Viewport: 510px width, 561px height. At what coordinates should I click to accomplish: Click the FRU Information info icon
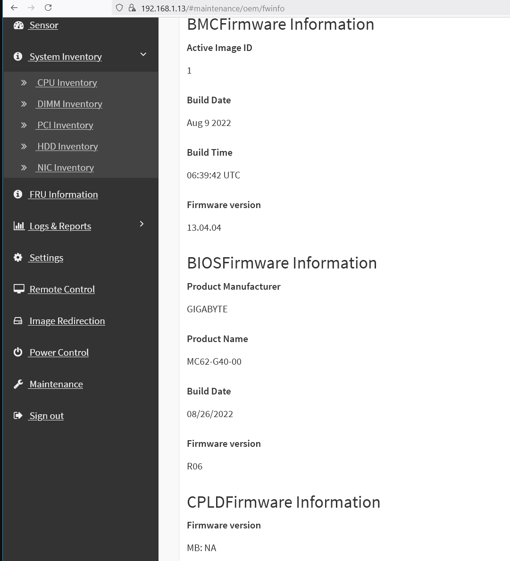pos(18,194)
